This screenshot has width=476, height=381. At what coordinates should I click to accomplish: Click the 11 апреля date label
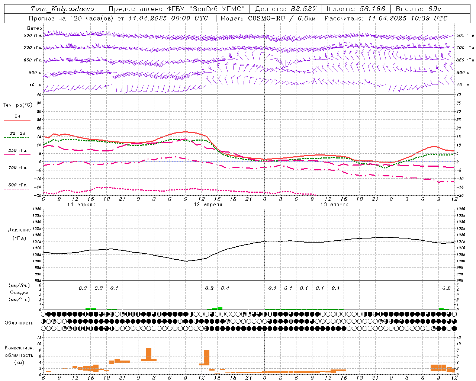click(x=81, y=205)
